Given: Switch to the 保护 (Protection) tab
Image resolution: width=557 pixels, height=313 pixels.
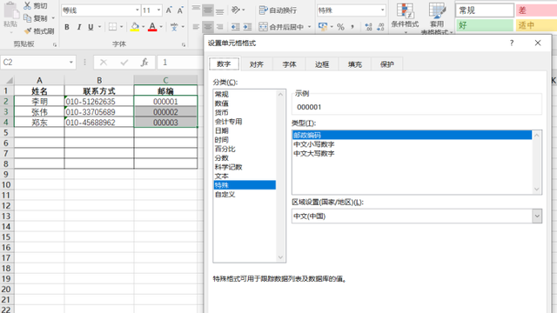Looking at the screenshot, I should point(386,64).
